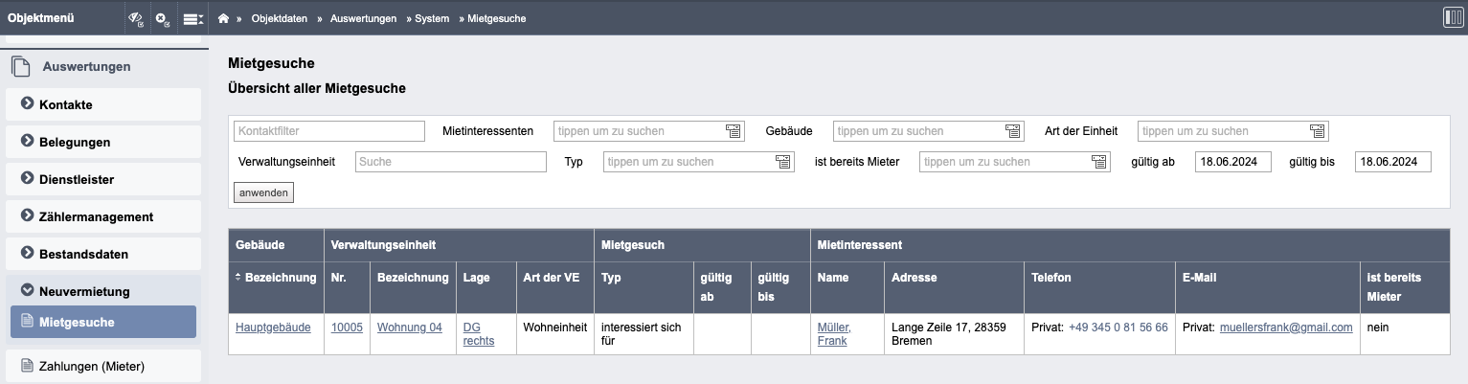The width and height of the screenshot is (1468, 384).
Task: Select Mietgesuche in sidebar menu
Action: click(103, 323)
